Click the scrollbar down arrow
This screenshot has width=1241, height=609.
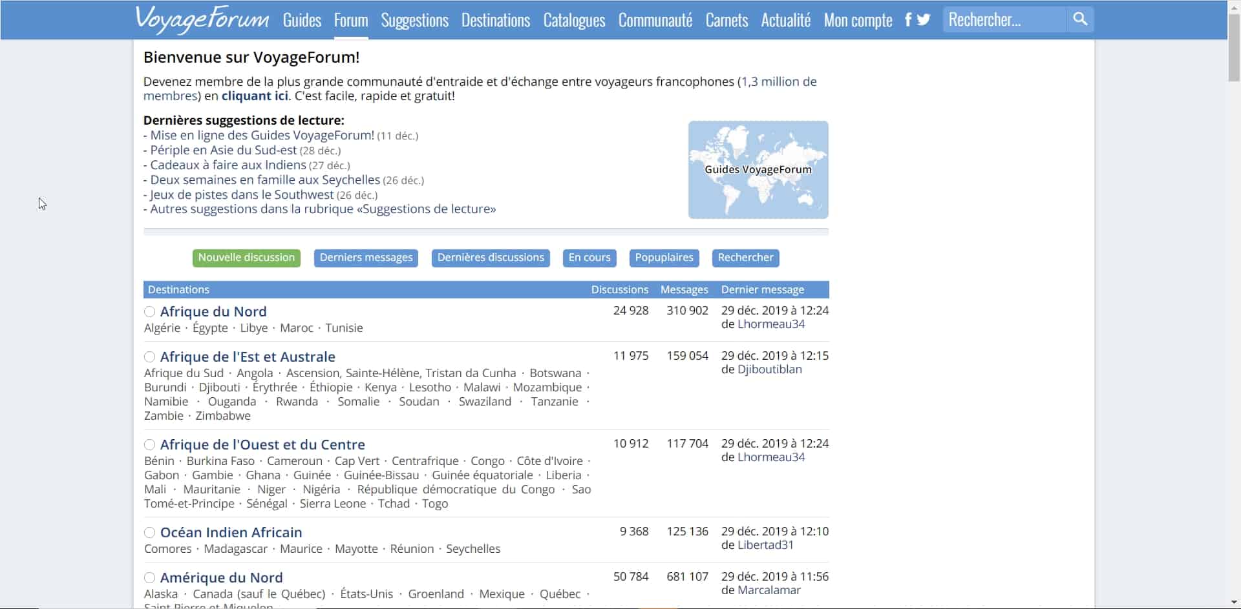pos(1234,603)
